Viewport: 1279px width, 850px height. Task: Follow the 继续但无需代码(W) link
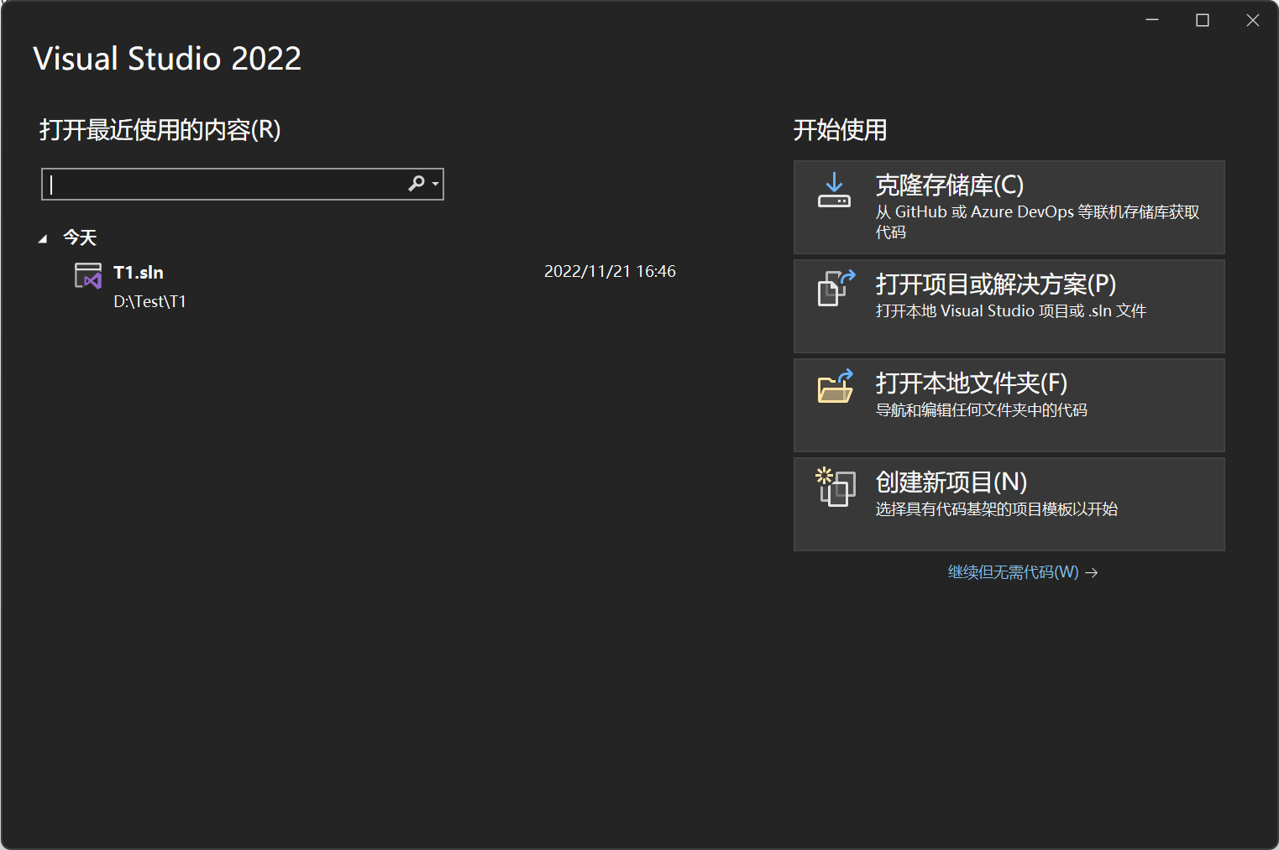(x=1022, y=572)
